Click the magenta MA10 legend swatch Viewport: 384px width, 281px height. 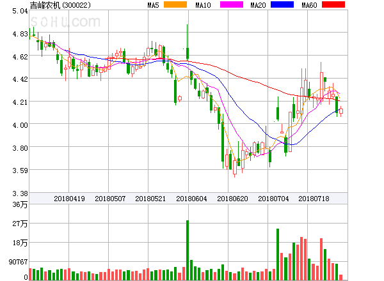[x=232, y=4]
